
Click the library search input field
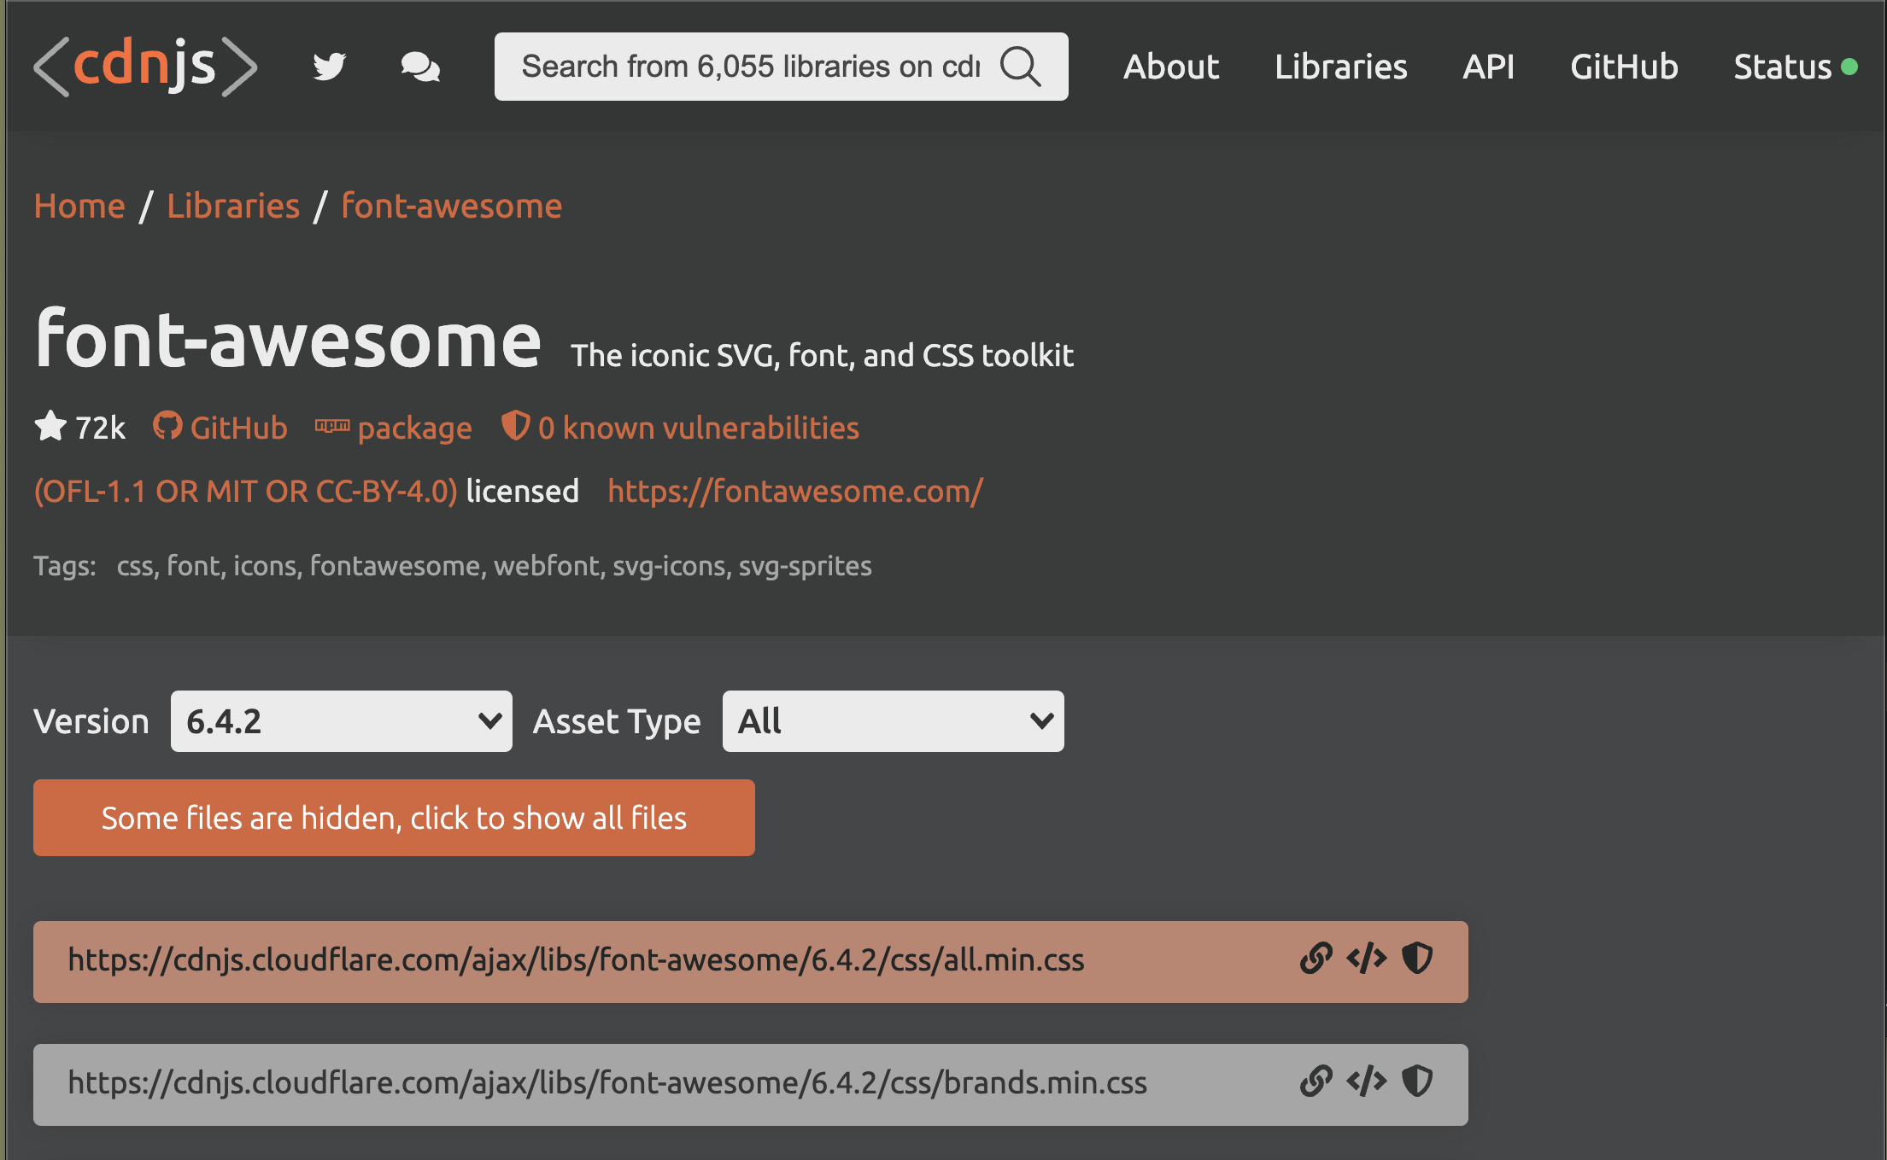coord(750,67)
